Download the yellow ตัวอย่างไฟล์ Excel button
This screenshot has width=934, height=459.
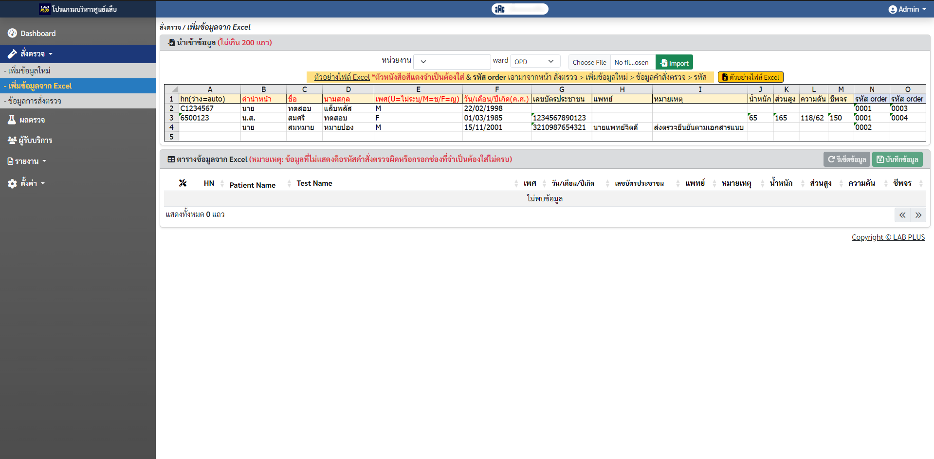750,77
